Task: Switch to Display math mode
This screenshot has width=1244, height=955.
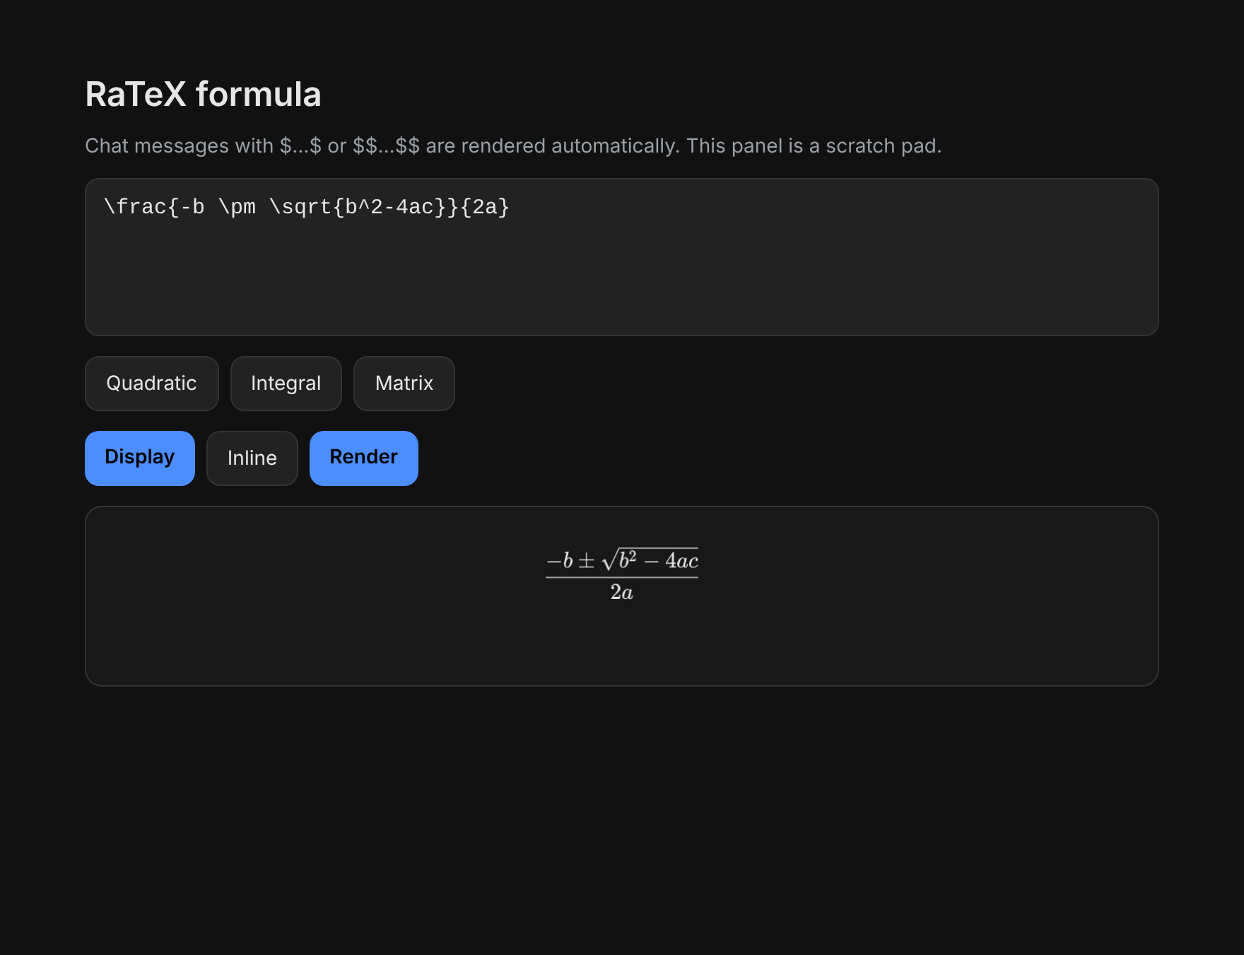Action: 140,458
